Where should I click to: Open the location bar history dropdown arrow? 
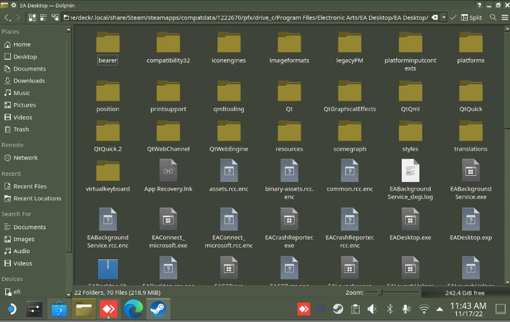[443, 18]
